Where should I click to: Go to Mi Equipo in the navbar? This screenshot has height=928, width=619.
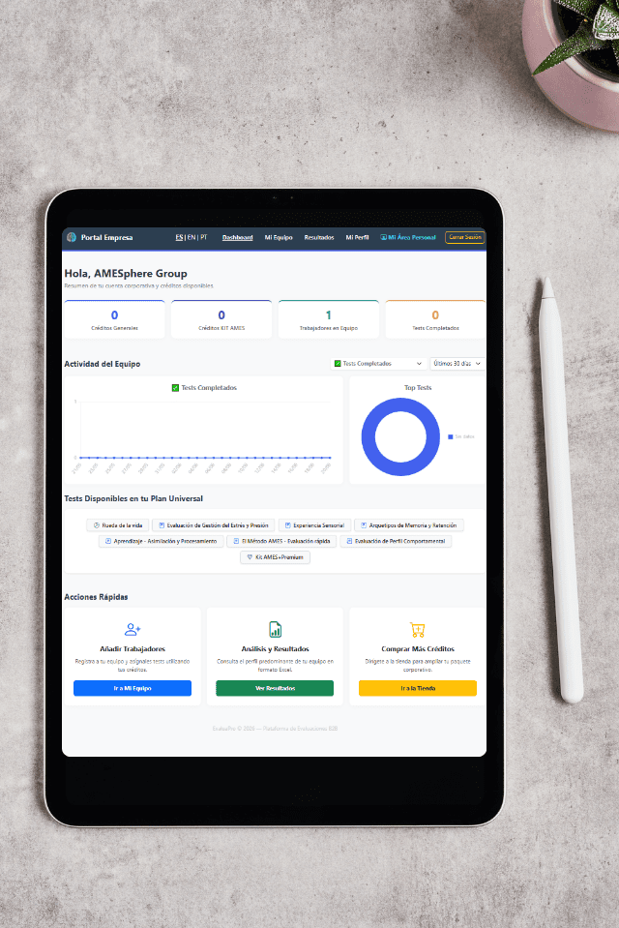pos(279,237)
